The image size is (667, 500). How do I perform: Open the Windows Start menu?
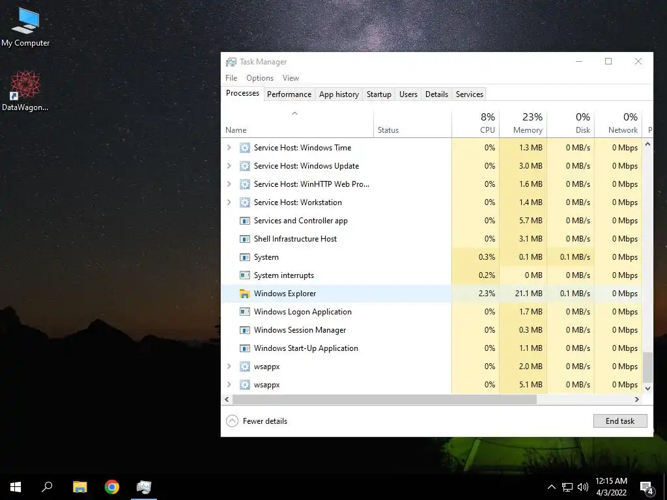pyautogui.click(x=16, y=487)
